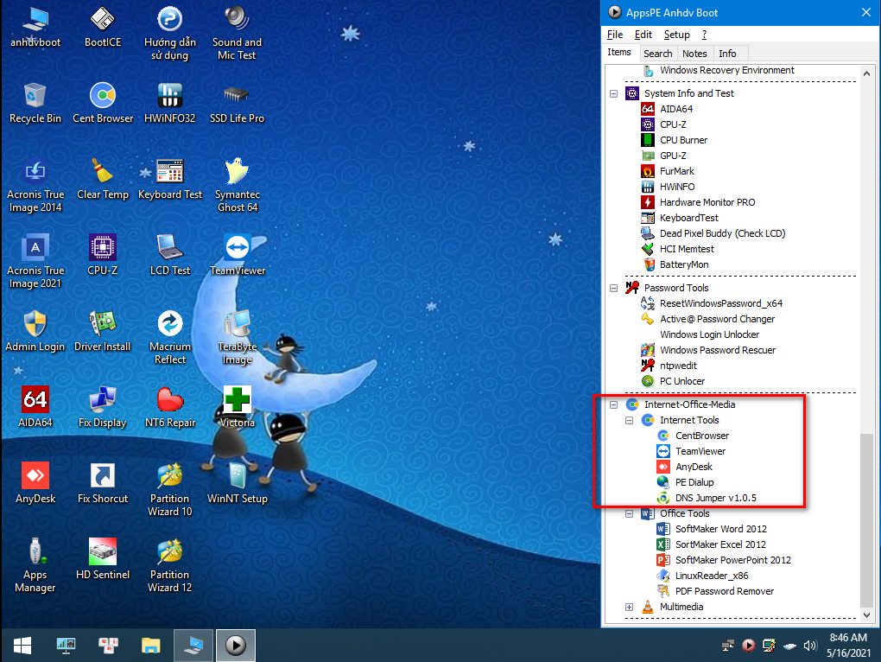Launch NT6 Repair desktop icon
881x662 pixels.
click(x=169, y=407)
